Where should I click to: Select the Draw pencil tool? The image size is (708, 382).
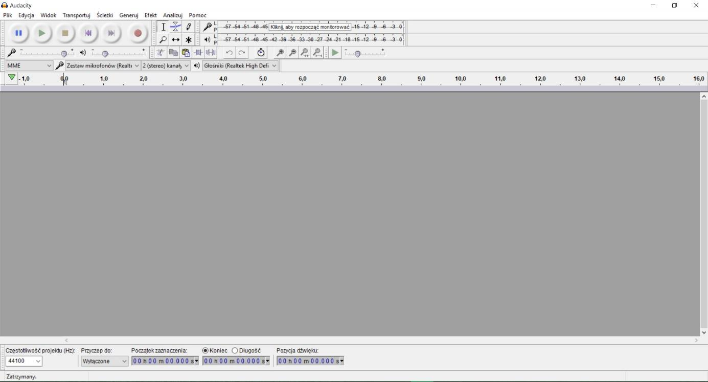188,27
